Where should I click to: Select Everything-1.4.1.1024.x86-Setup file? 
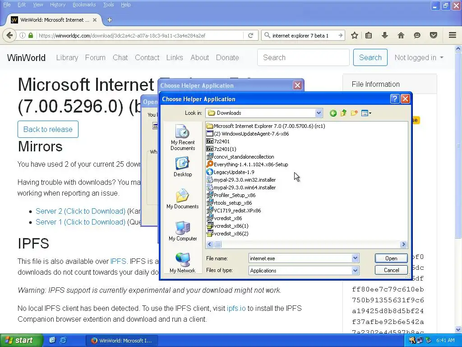coord(247,164)
